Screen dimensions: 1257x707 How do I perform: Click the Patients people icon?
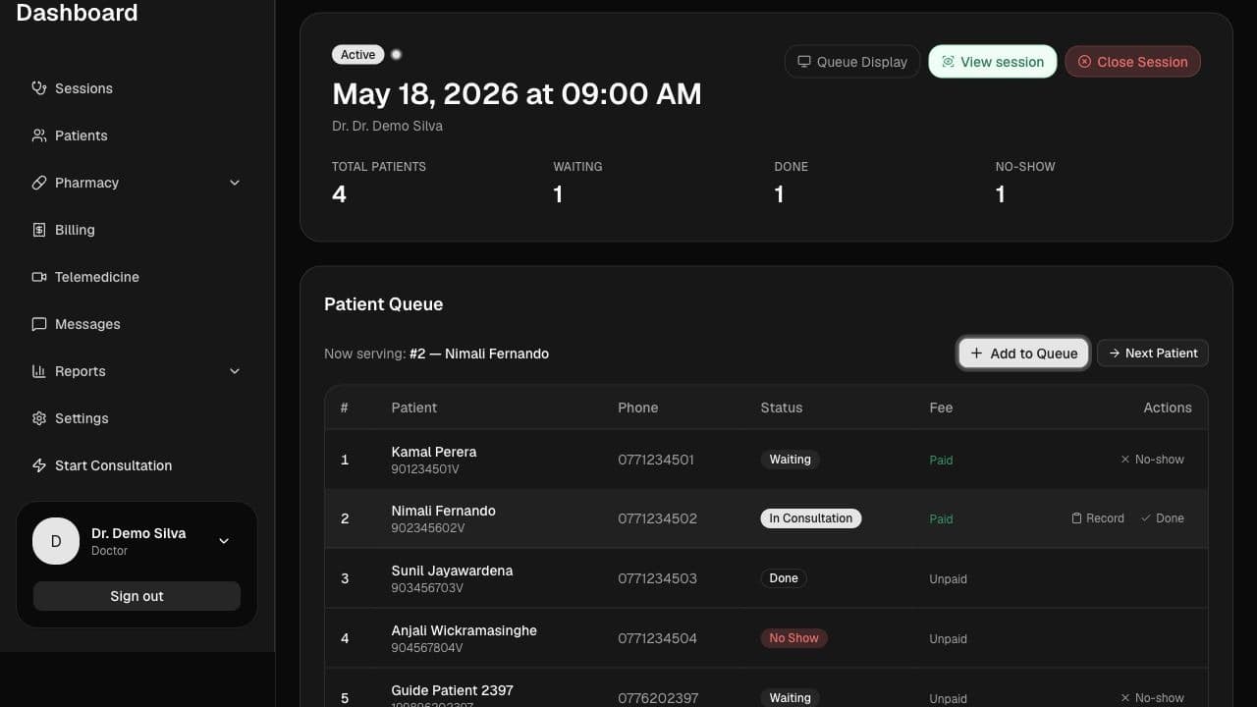point(39,136)
